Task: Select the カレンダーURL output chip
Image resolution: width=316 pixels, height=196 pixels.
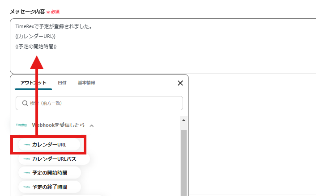Action: coord(49,145)
